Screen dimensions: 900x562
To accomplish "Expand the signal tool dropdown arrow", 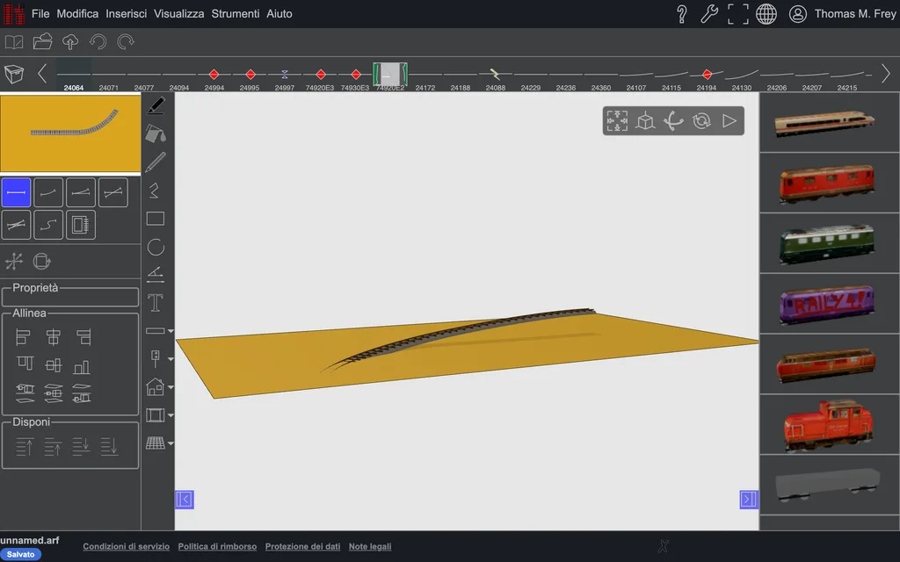I will click(171, 359).
